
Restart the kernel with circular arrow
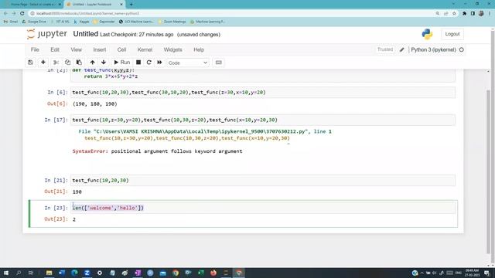tap(149, 63)
